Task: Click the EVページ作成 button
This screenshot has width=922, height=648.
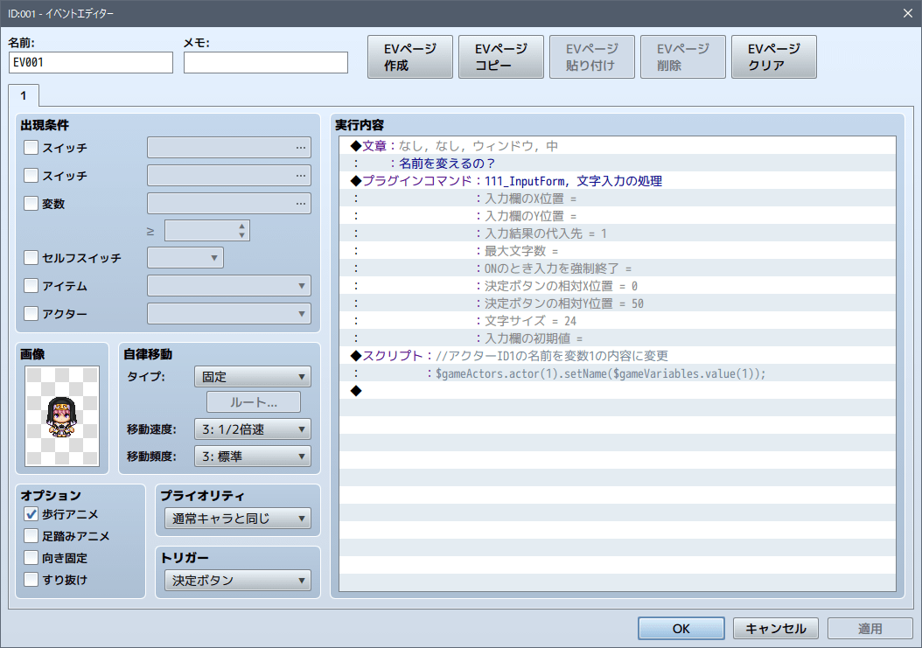Action: click(410, 57)
